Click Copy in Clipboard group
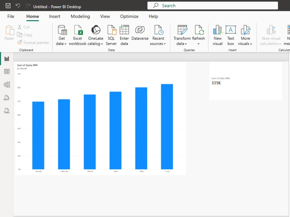Screen dimensions: 290x217 click(25, 35)
